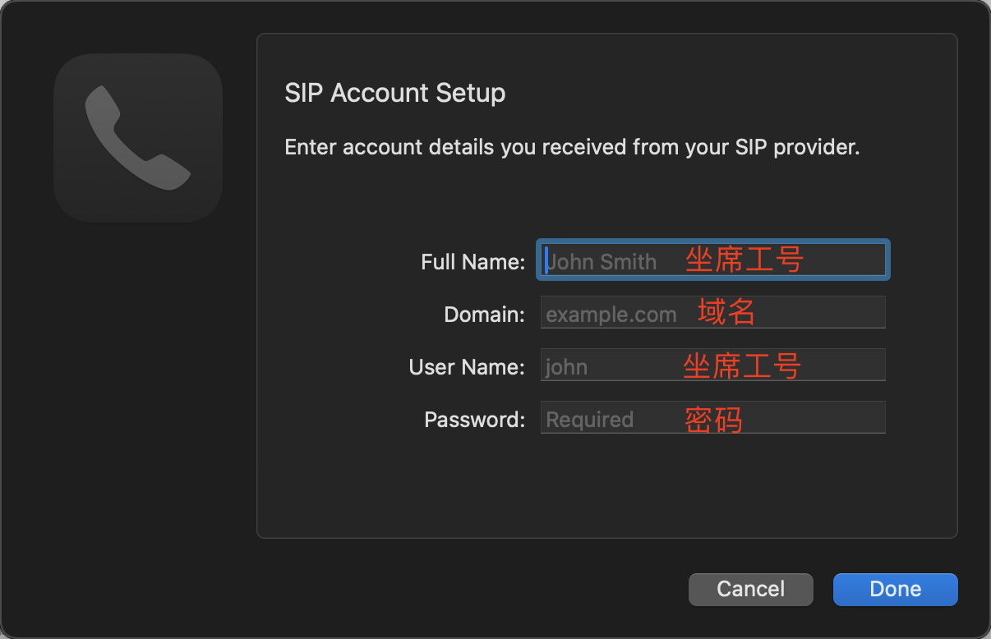The image size is (991, 639).
Task: Click the red 域名 annotation
Action: (x=726, y=312)
